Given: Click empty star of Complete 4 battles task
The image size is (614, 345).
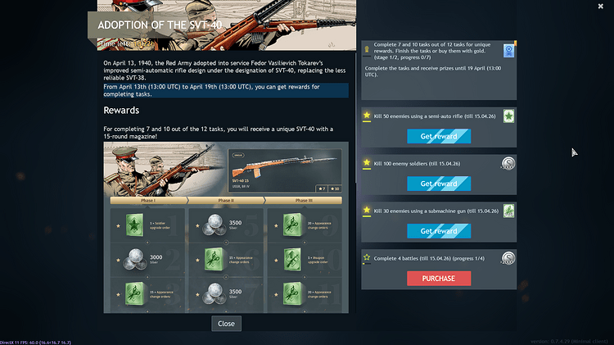Looking at the screenshot, I should point(367,257).
